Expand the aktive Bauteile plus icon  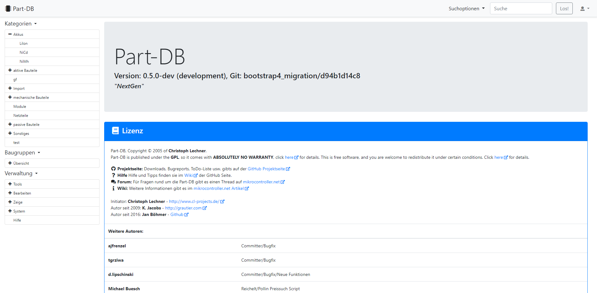click(10, 70)
